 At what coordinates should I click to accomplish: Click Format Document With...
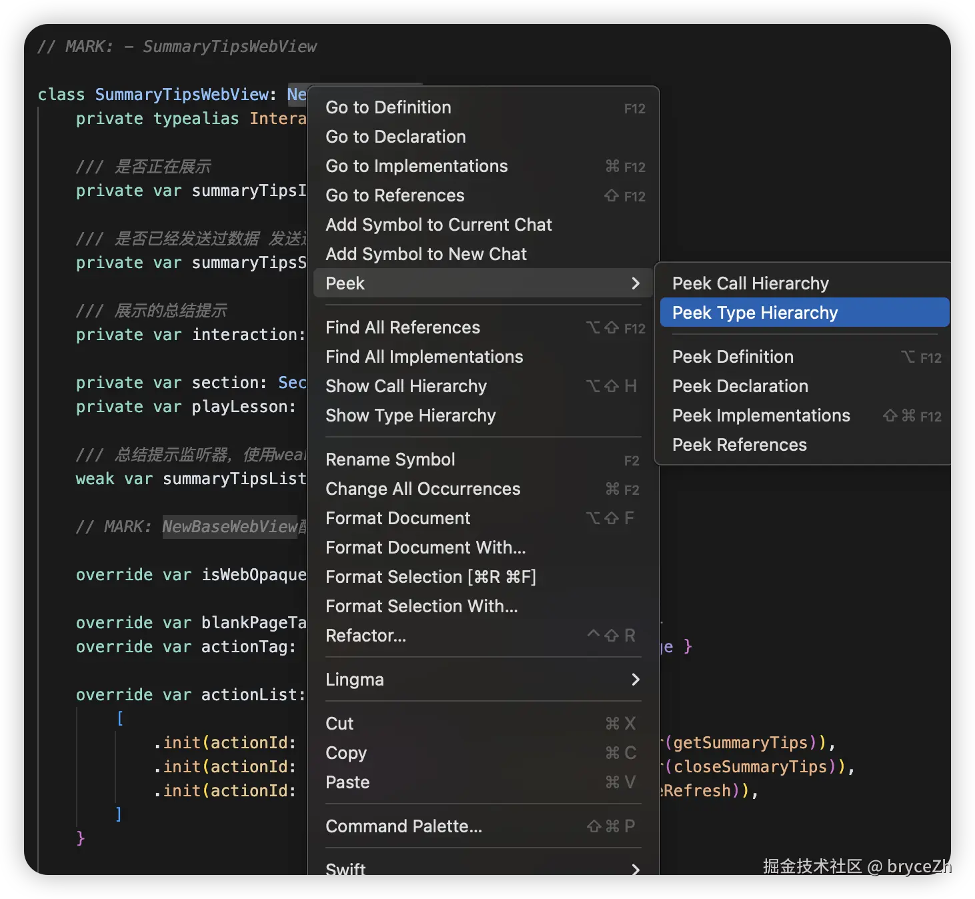pos(425,548)
